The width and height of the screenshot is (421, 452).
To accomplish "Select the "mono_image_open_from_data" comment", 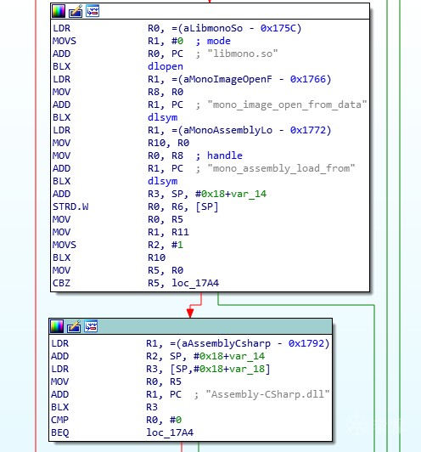I will [x=287, y=105].
